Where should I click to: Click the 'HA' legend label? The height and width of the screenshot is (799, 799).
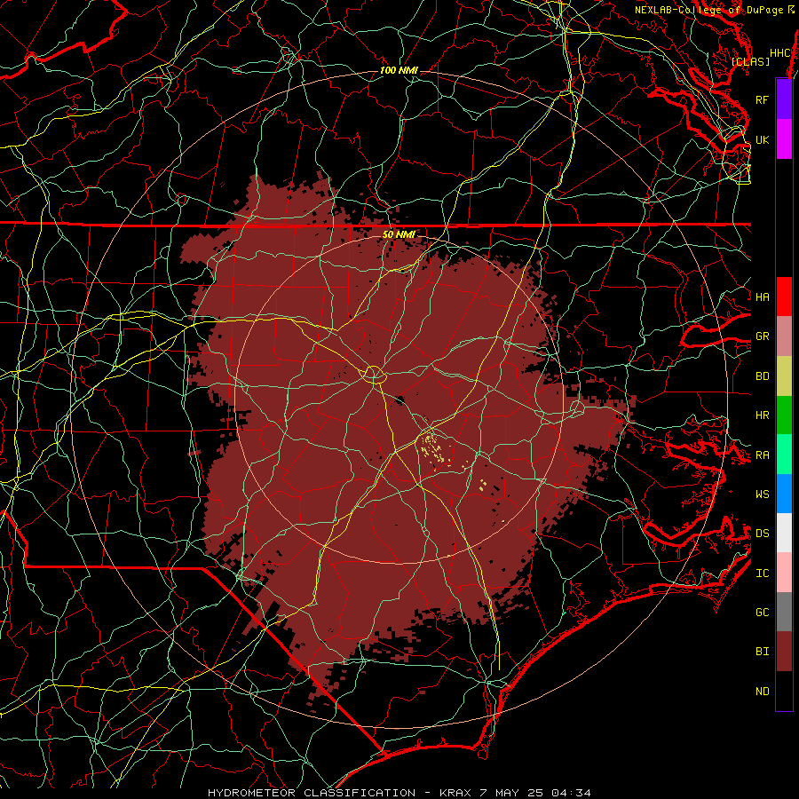point(762,297)
